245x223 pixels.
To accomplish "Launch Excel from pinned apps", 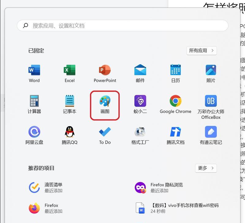I will pyautogui.click(x=70, y=74).
